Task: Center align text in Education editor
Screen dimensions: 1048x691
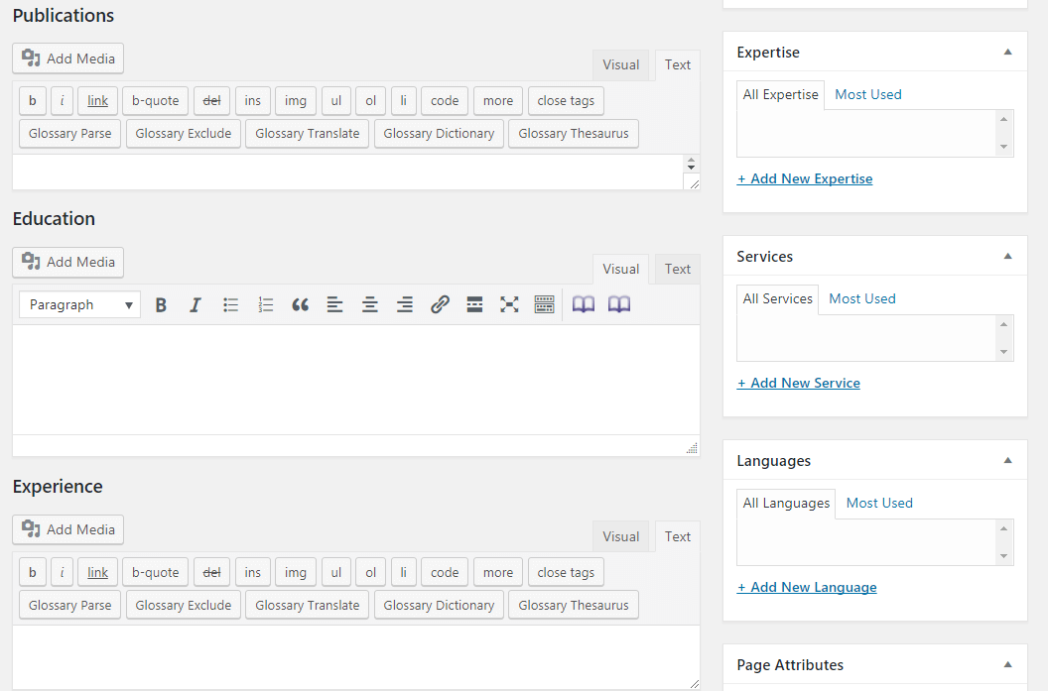Action: coord(369,305)
